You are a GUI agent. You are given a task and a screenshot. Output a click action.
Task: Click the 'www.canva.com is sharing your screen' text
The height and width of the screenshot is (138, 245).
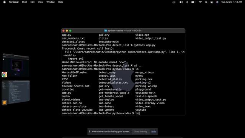point(111,131)
